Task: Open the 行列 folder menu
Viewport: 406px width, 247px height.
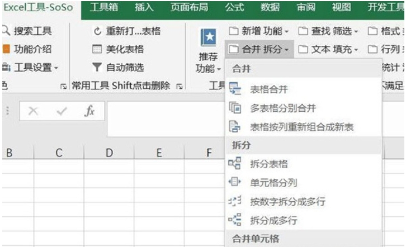Action: pos(386,49)
